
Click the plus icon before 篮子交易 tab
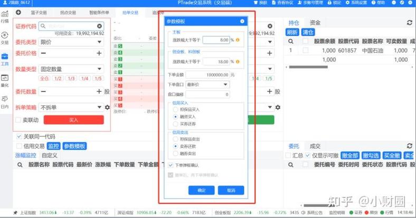(x=18, y=12)
